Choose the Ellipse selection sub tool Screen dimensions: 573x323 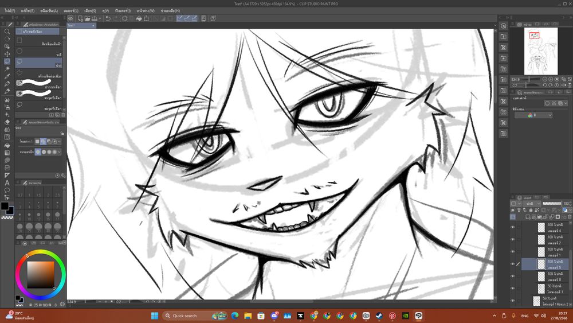click(39, 52)
